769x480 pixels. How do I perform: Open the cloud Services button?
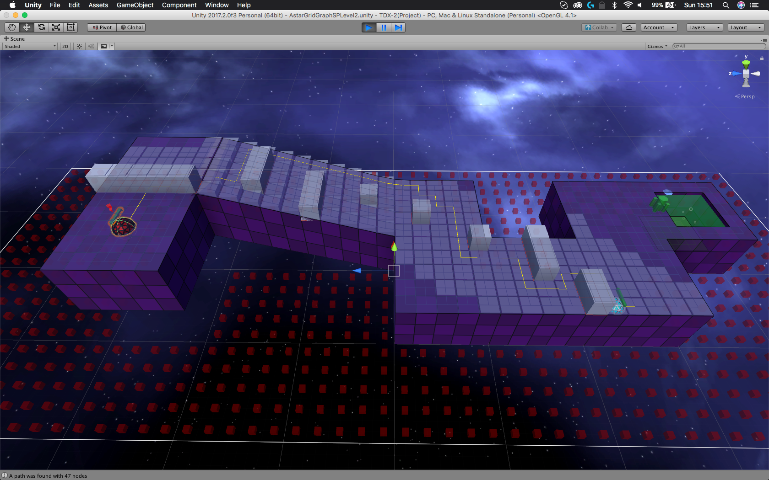[629, 27]
